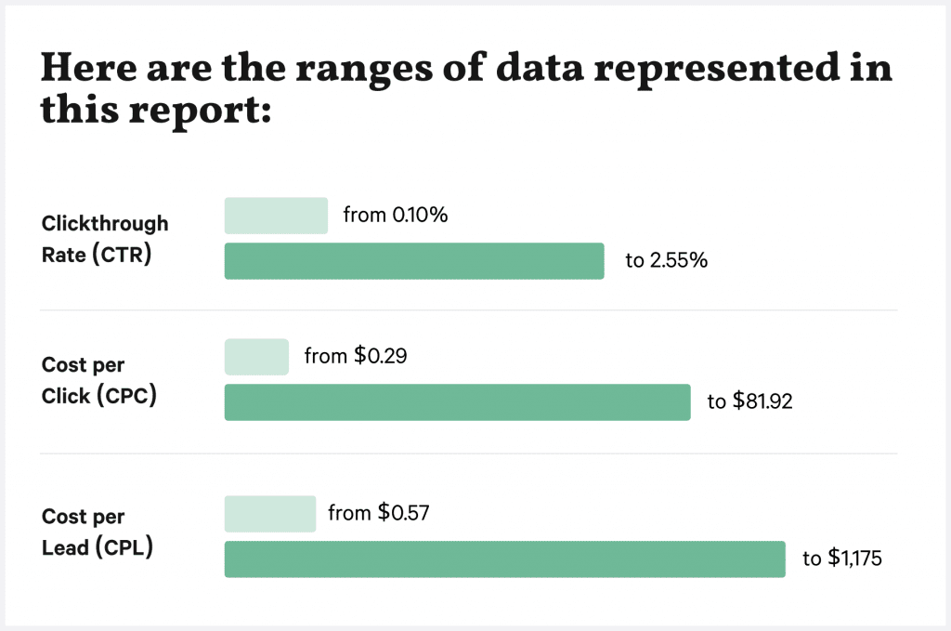Click the light green CPL minimum bar

(269, 514)
